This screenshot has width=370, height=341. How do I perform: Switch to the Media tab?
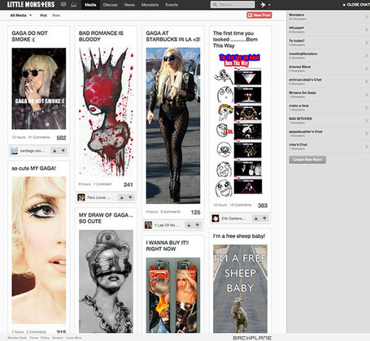pyautogui.click(x=90, y=5)
